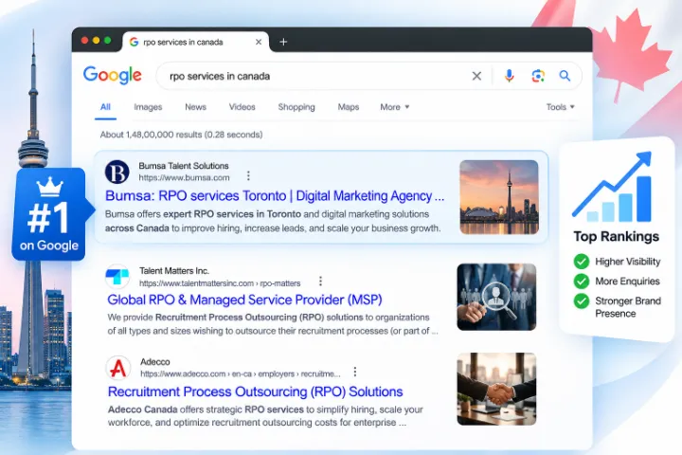Screen dimensions: 682x455
Task: Select the 'rpo services in canada' browser tab
Action: pyautogui.click(x=196, y=42)
